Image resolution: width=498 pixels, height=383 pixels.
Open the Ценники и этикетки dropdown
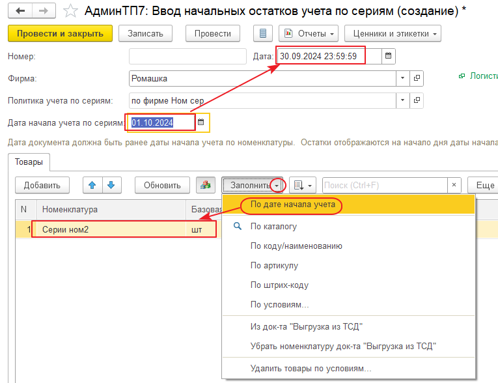pos(393,33)
